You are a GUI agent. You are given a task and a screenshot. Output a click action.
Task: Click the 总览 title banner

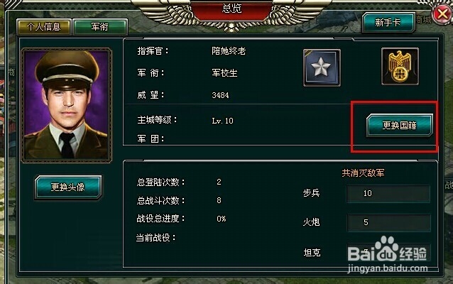click(231, 9)
